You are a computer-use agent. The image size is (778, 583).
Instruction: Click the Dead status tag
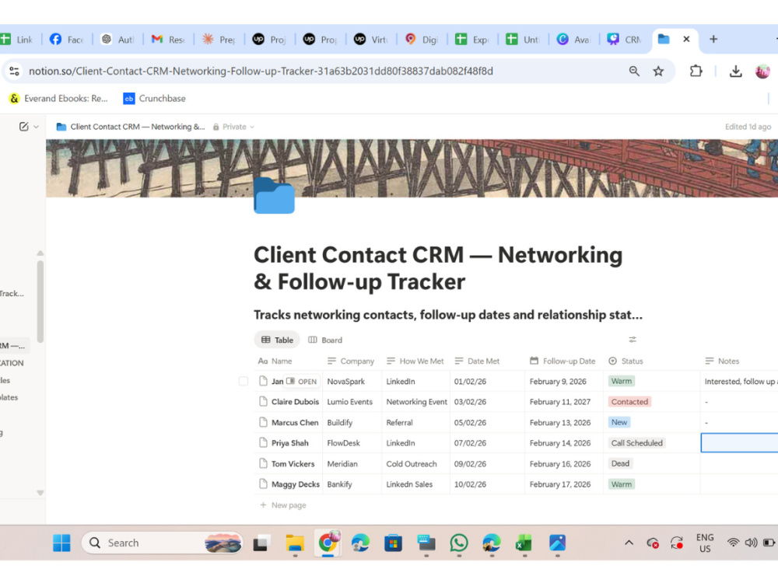click(620, 463)
